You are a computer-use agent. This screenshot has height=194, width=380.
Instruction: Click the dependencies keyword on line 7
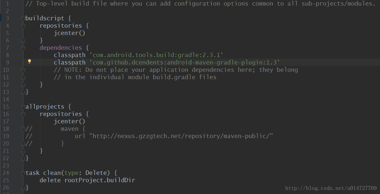[61, 48]
